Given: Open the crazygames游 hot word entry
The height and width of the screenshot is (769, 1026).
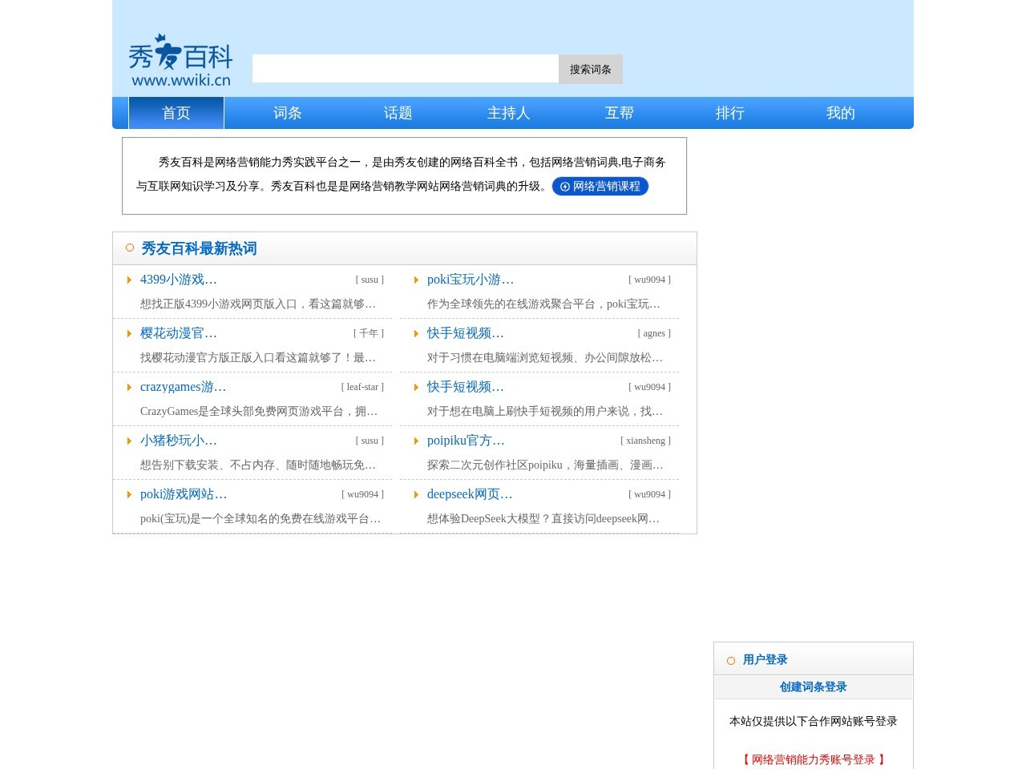Looking at the screenshot, I should point(183,387).
